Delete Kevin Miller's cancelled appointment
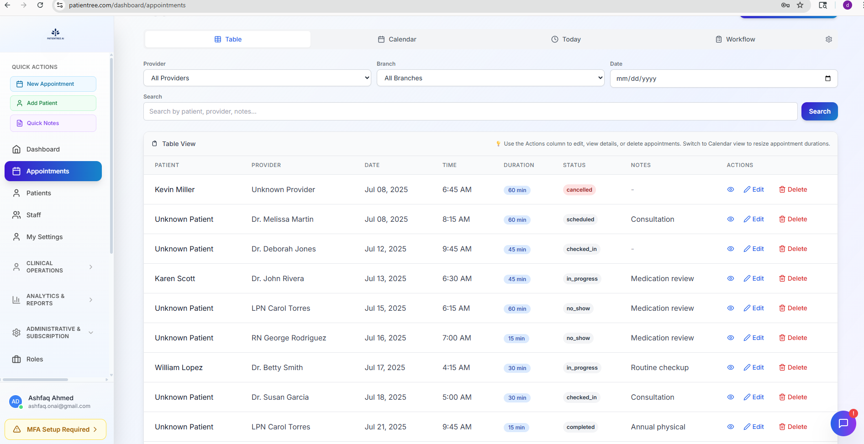The width and height of the screenshot is (864, 444). 793,189
